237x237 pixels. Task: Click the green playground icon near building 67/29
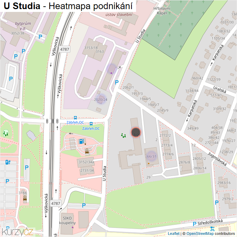coord(123,135)
